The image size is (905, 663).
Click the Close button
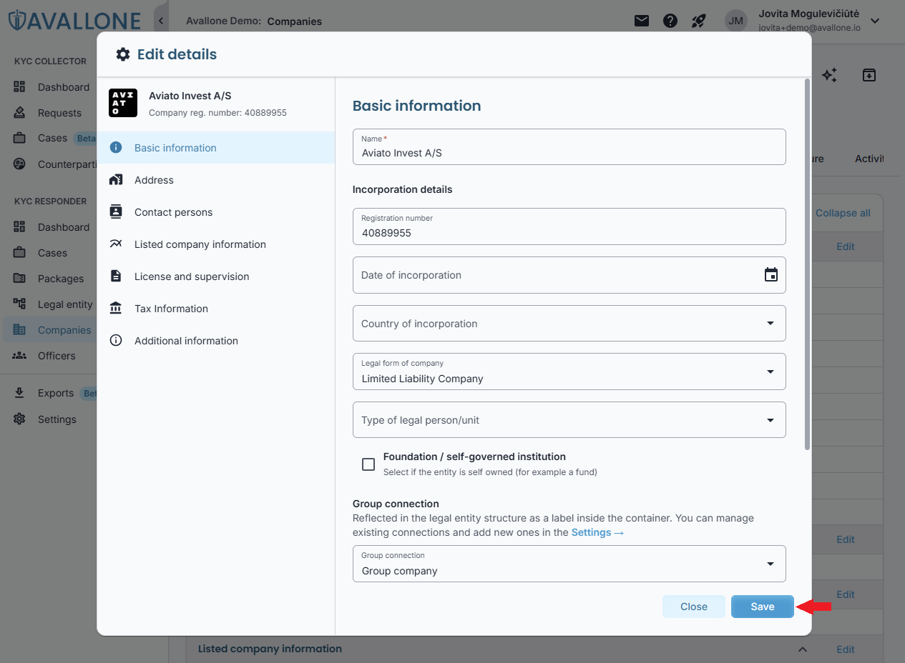click(694, 607)
